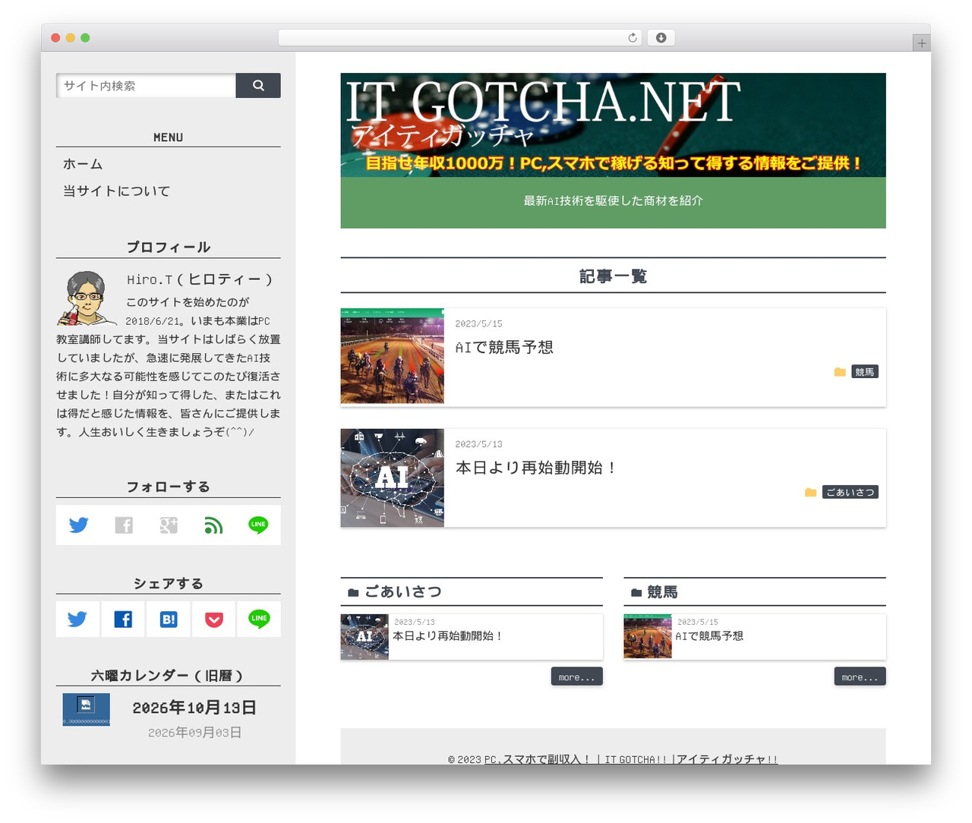Share on Twitter in シェアする section
Viewport: 972px width, 823px height.
tap(77, 620)
